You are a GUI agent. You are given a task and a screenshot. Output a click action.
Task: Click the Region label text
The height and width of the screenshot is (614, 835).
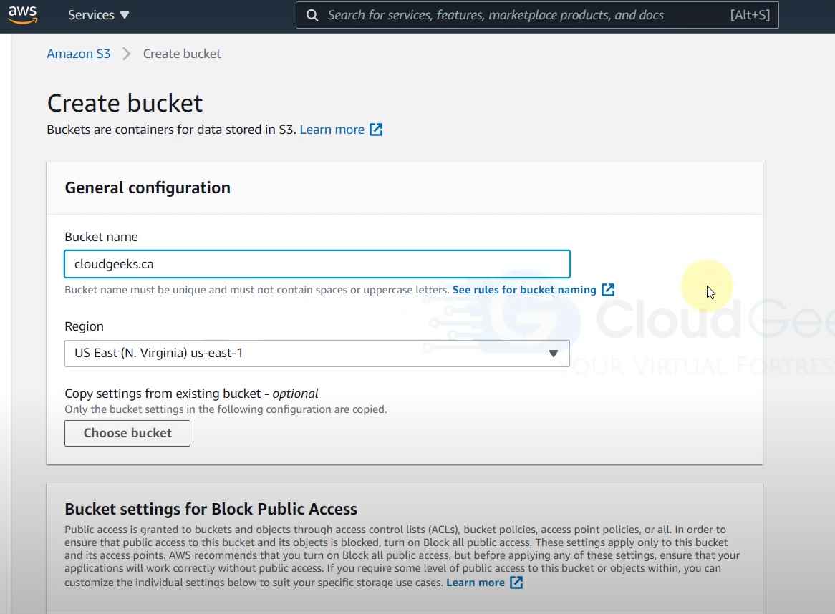(x=84, y=327)
